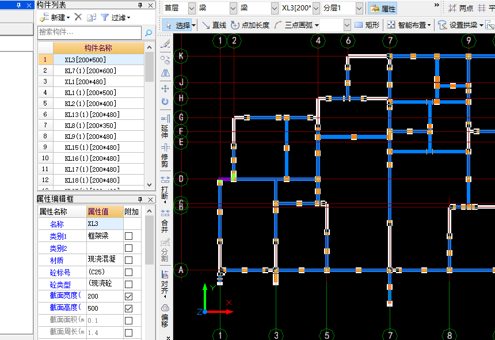This screenshot has width=495, height=340.
Task: Click the 截面高度 value 500
Action: (x=105, y=308)
